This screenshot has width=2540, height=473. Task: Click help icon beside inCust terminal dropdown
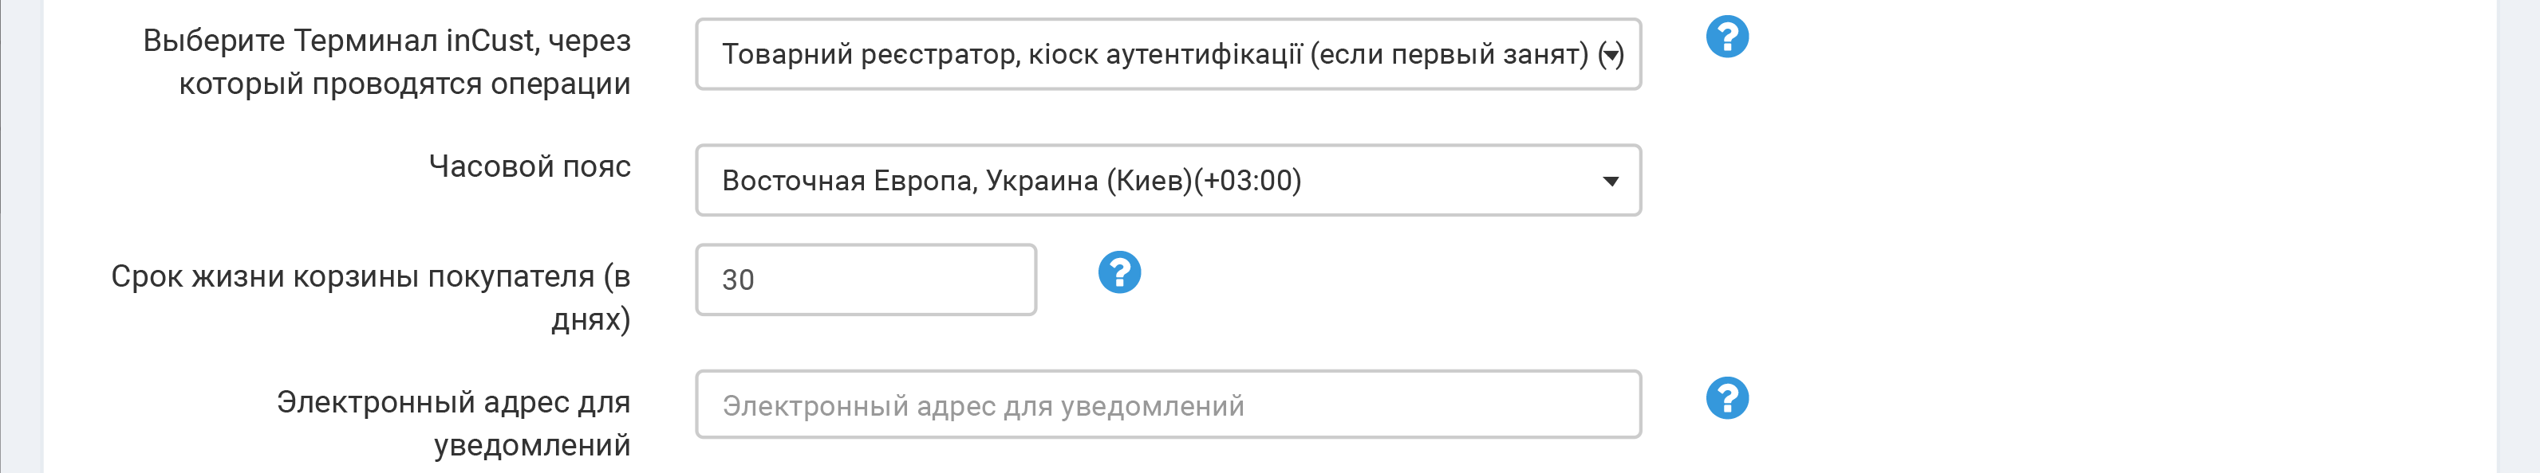coord(1726,37)
